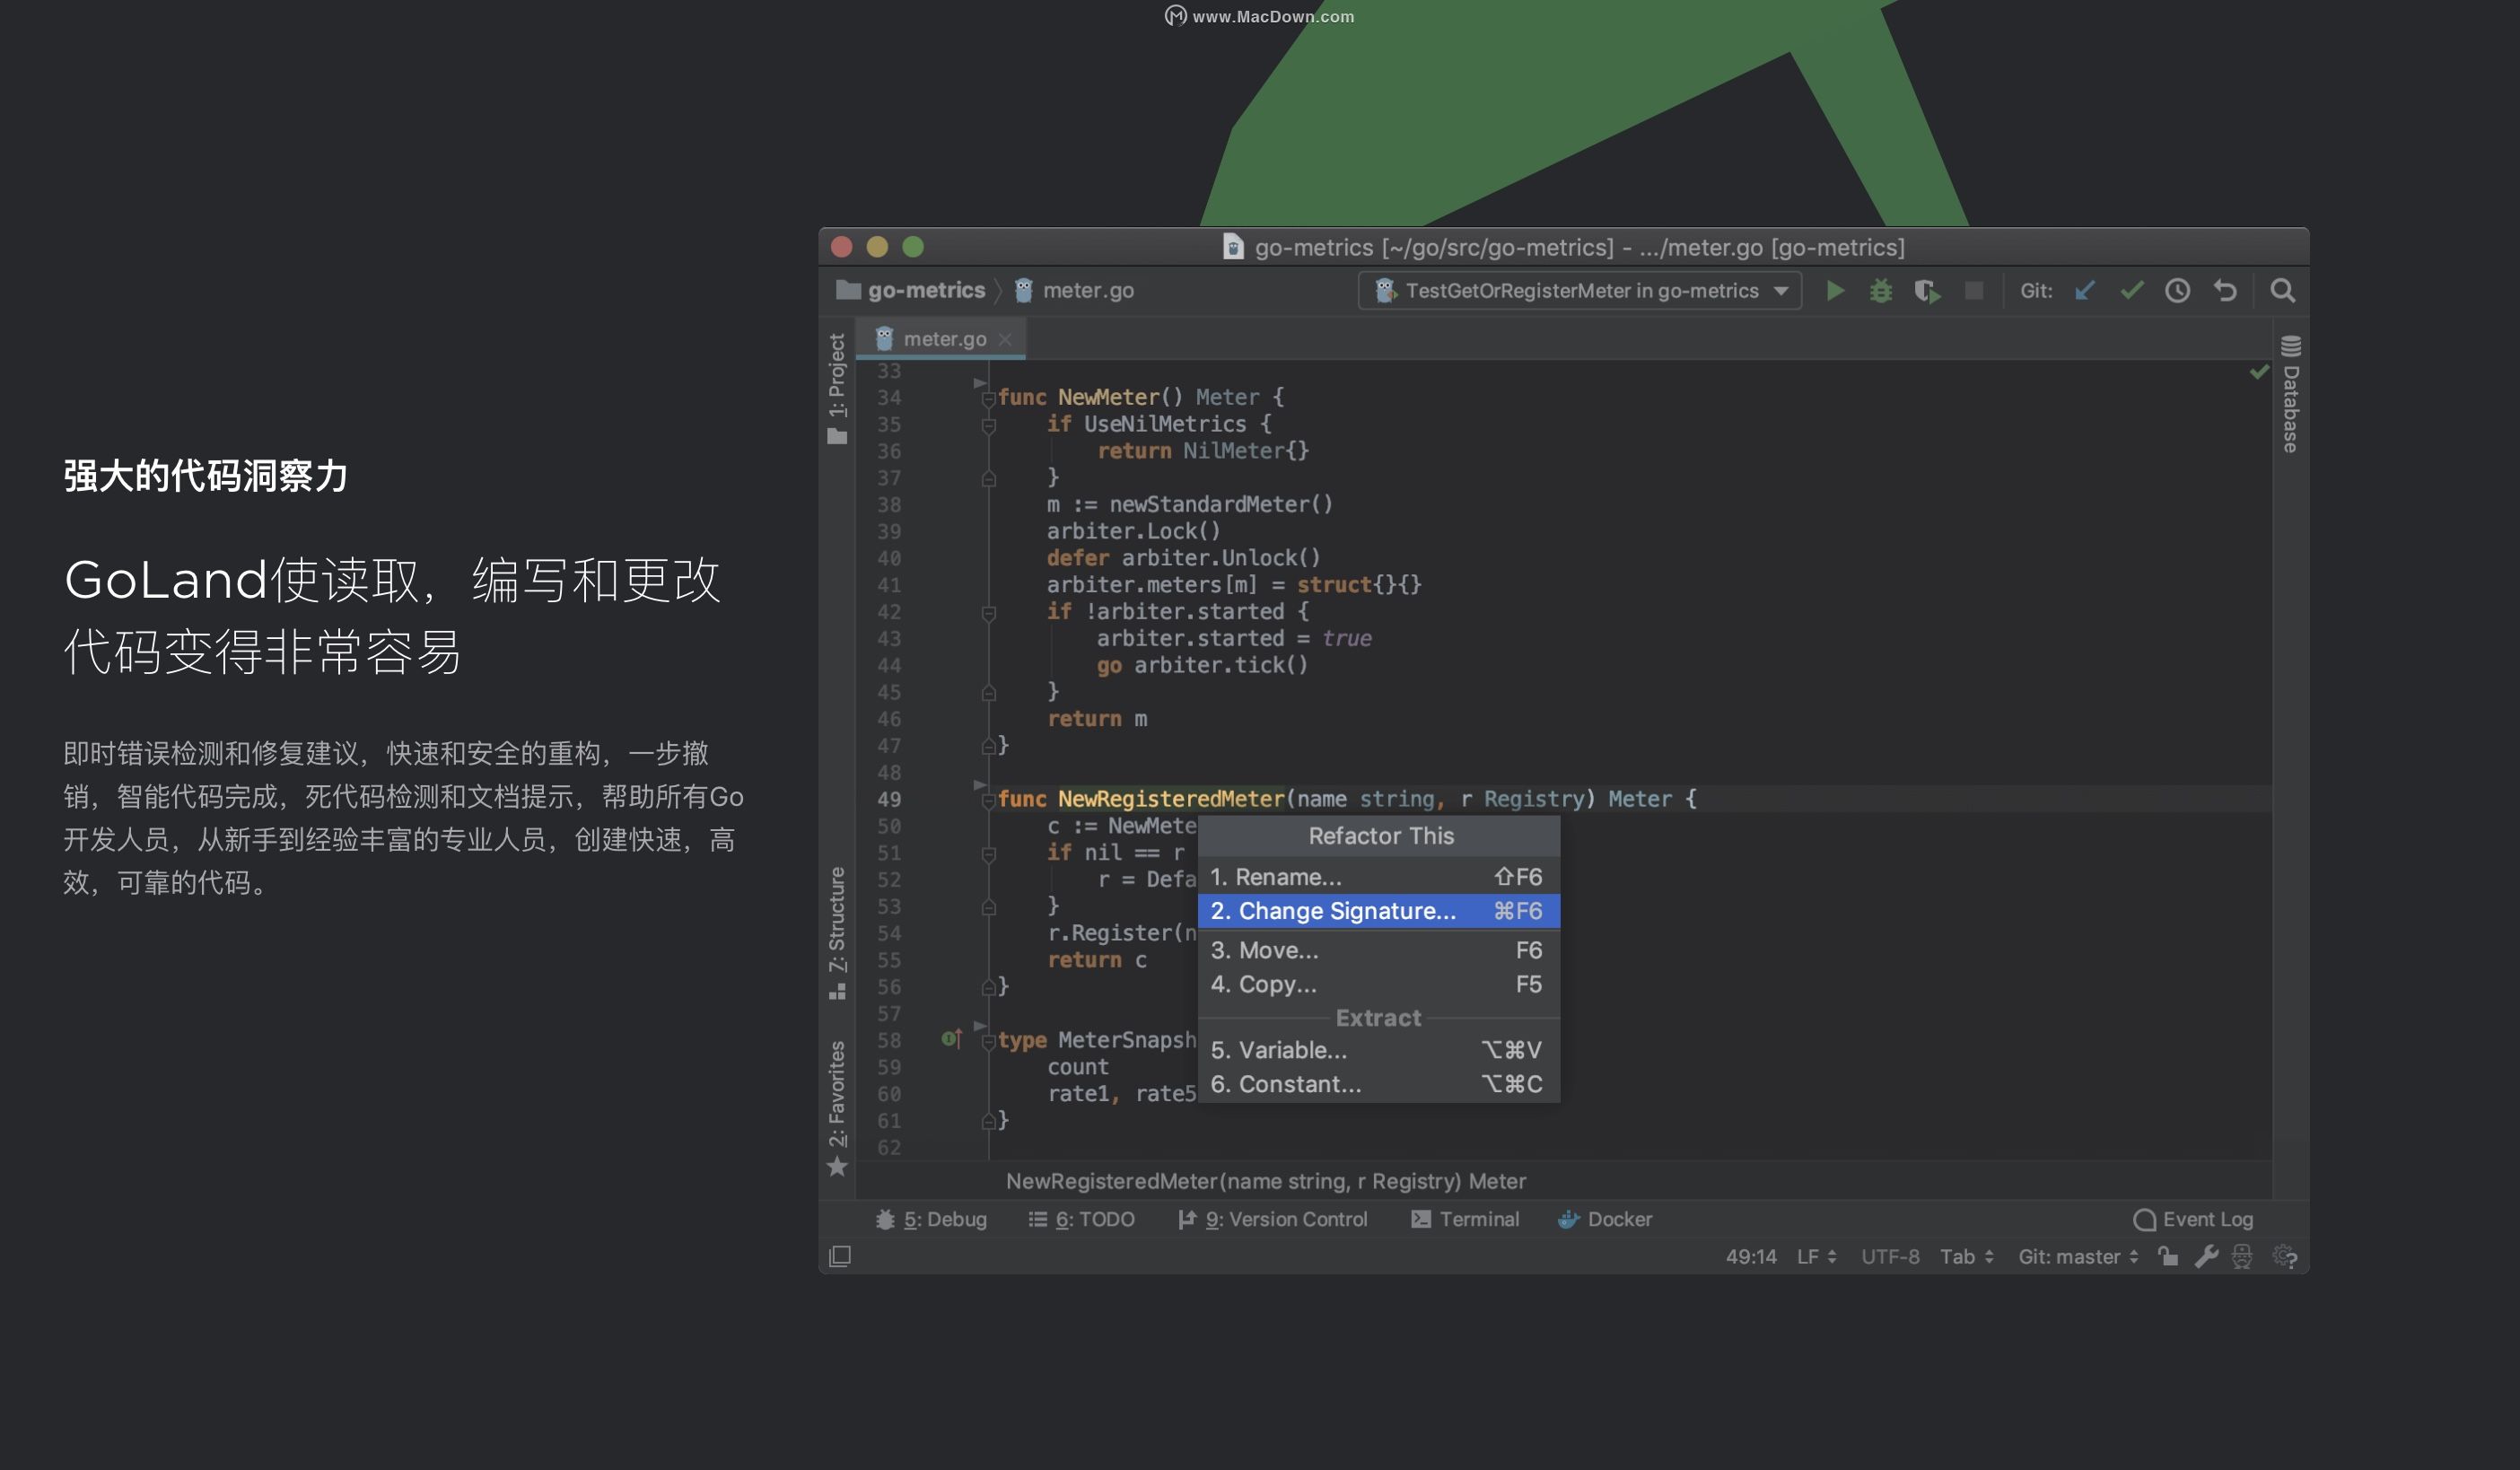
Task: Collapse the if !arbiter.started block fold
Action: tap(988, 613)
